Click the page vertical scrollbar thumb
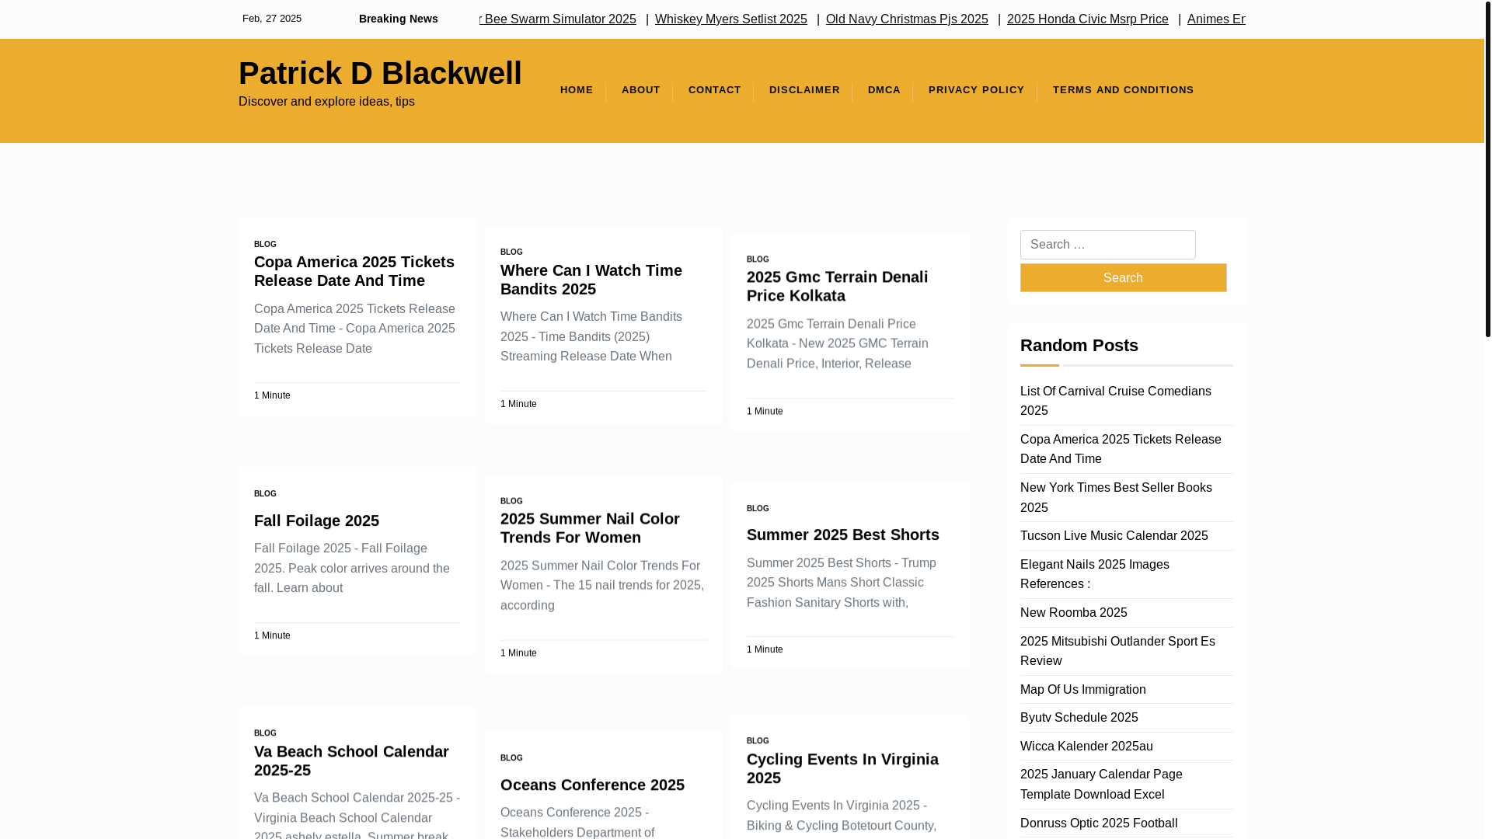 coord(1488,169)
